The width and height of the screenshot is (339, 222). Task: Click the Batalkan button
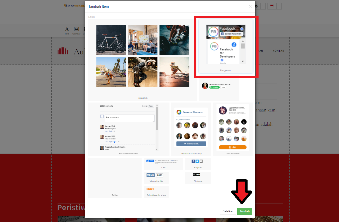[x=228, y=211]
